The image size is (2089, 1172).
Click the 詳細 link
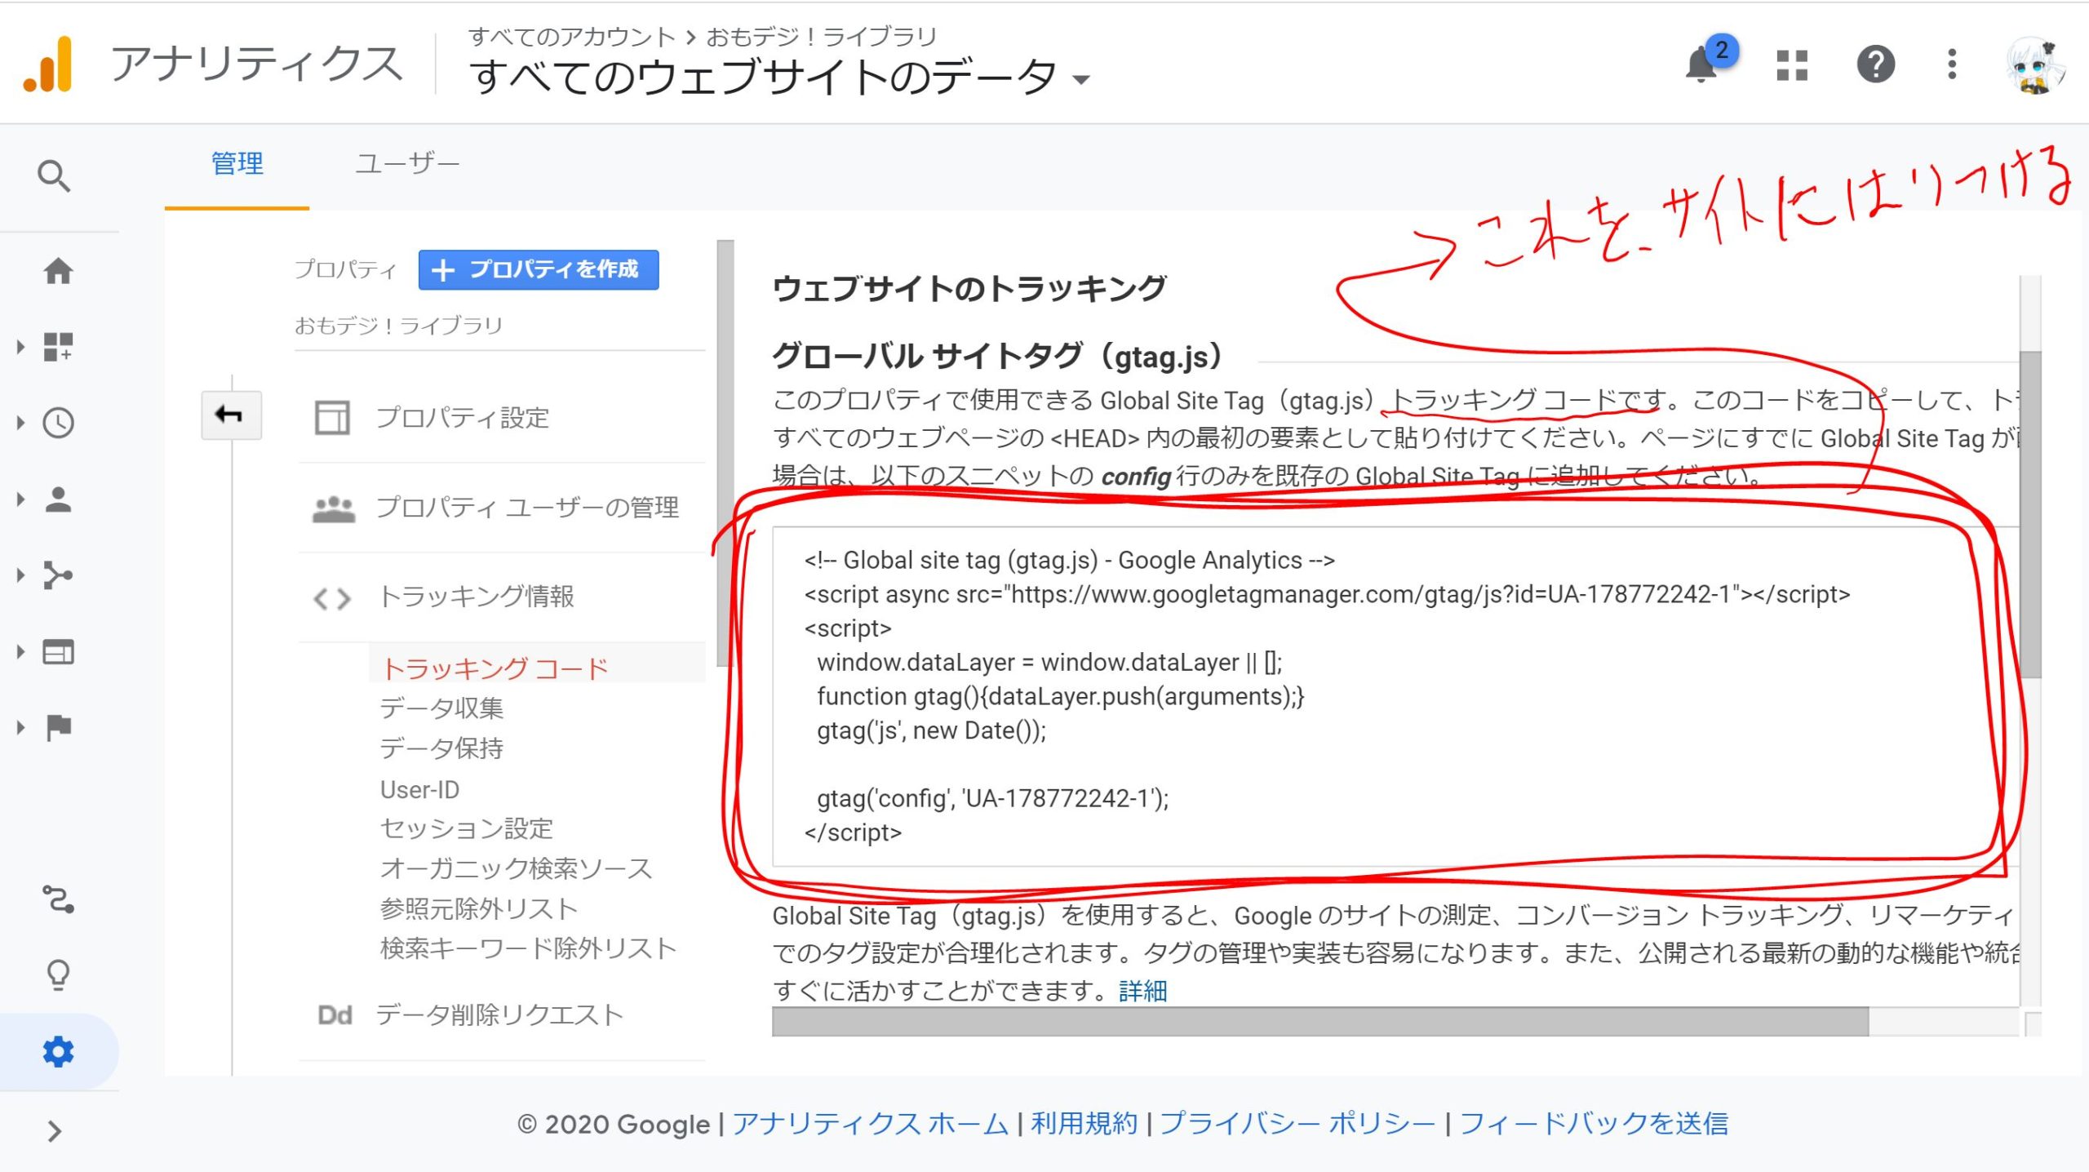(1142, 991)
